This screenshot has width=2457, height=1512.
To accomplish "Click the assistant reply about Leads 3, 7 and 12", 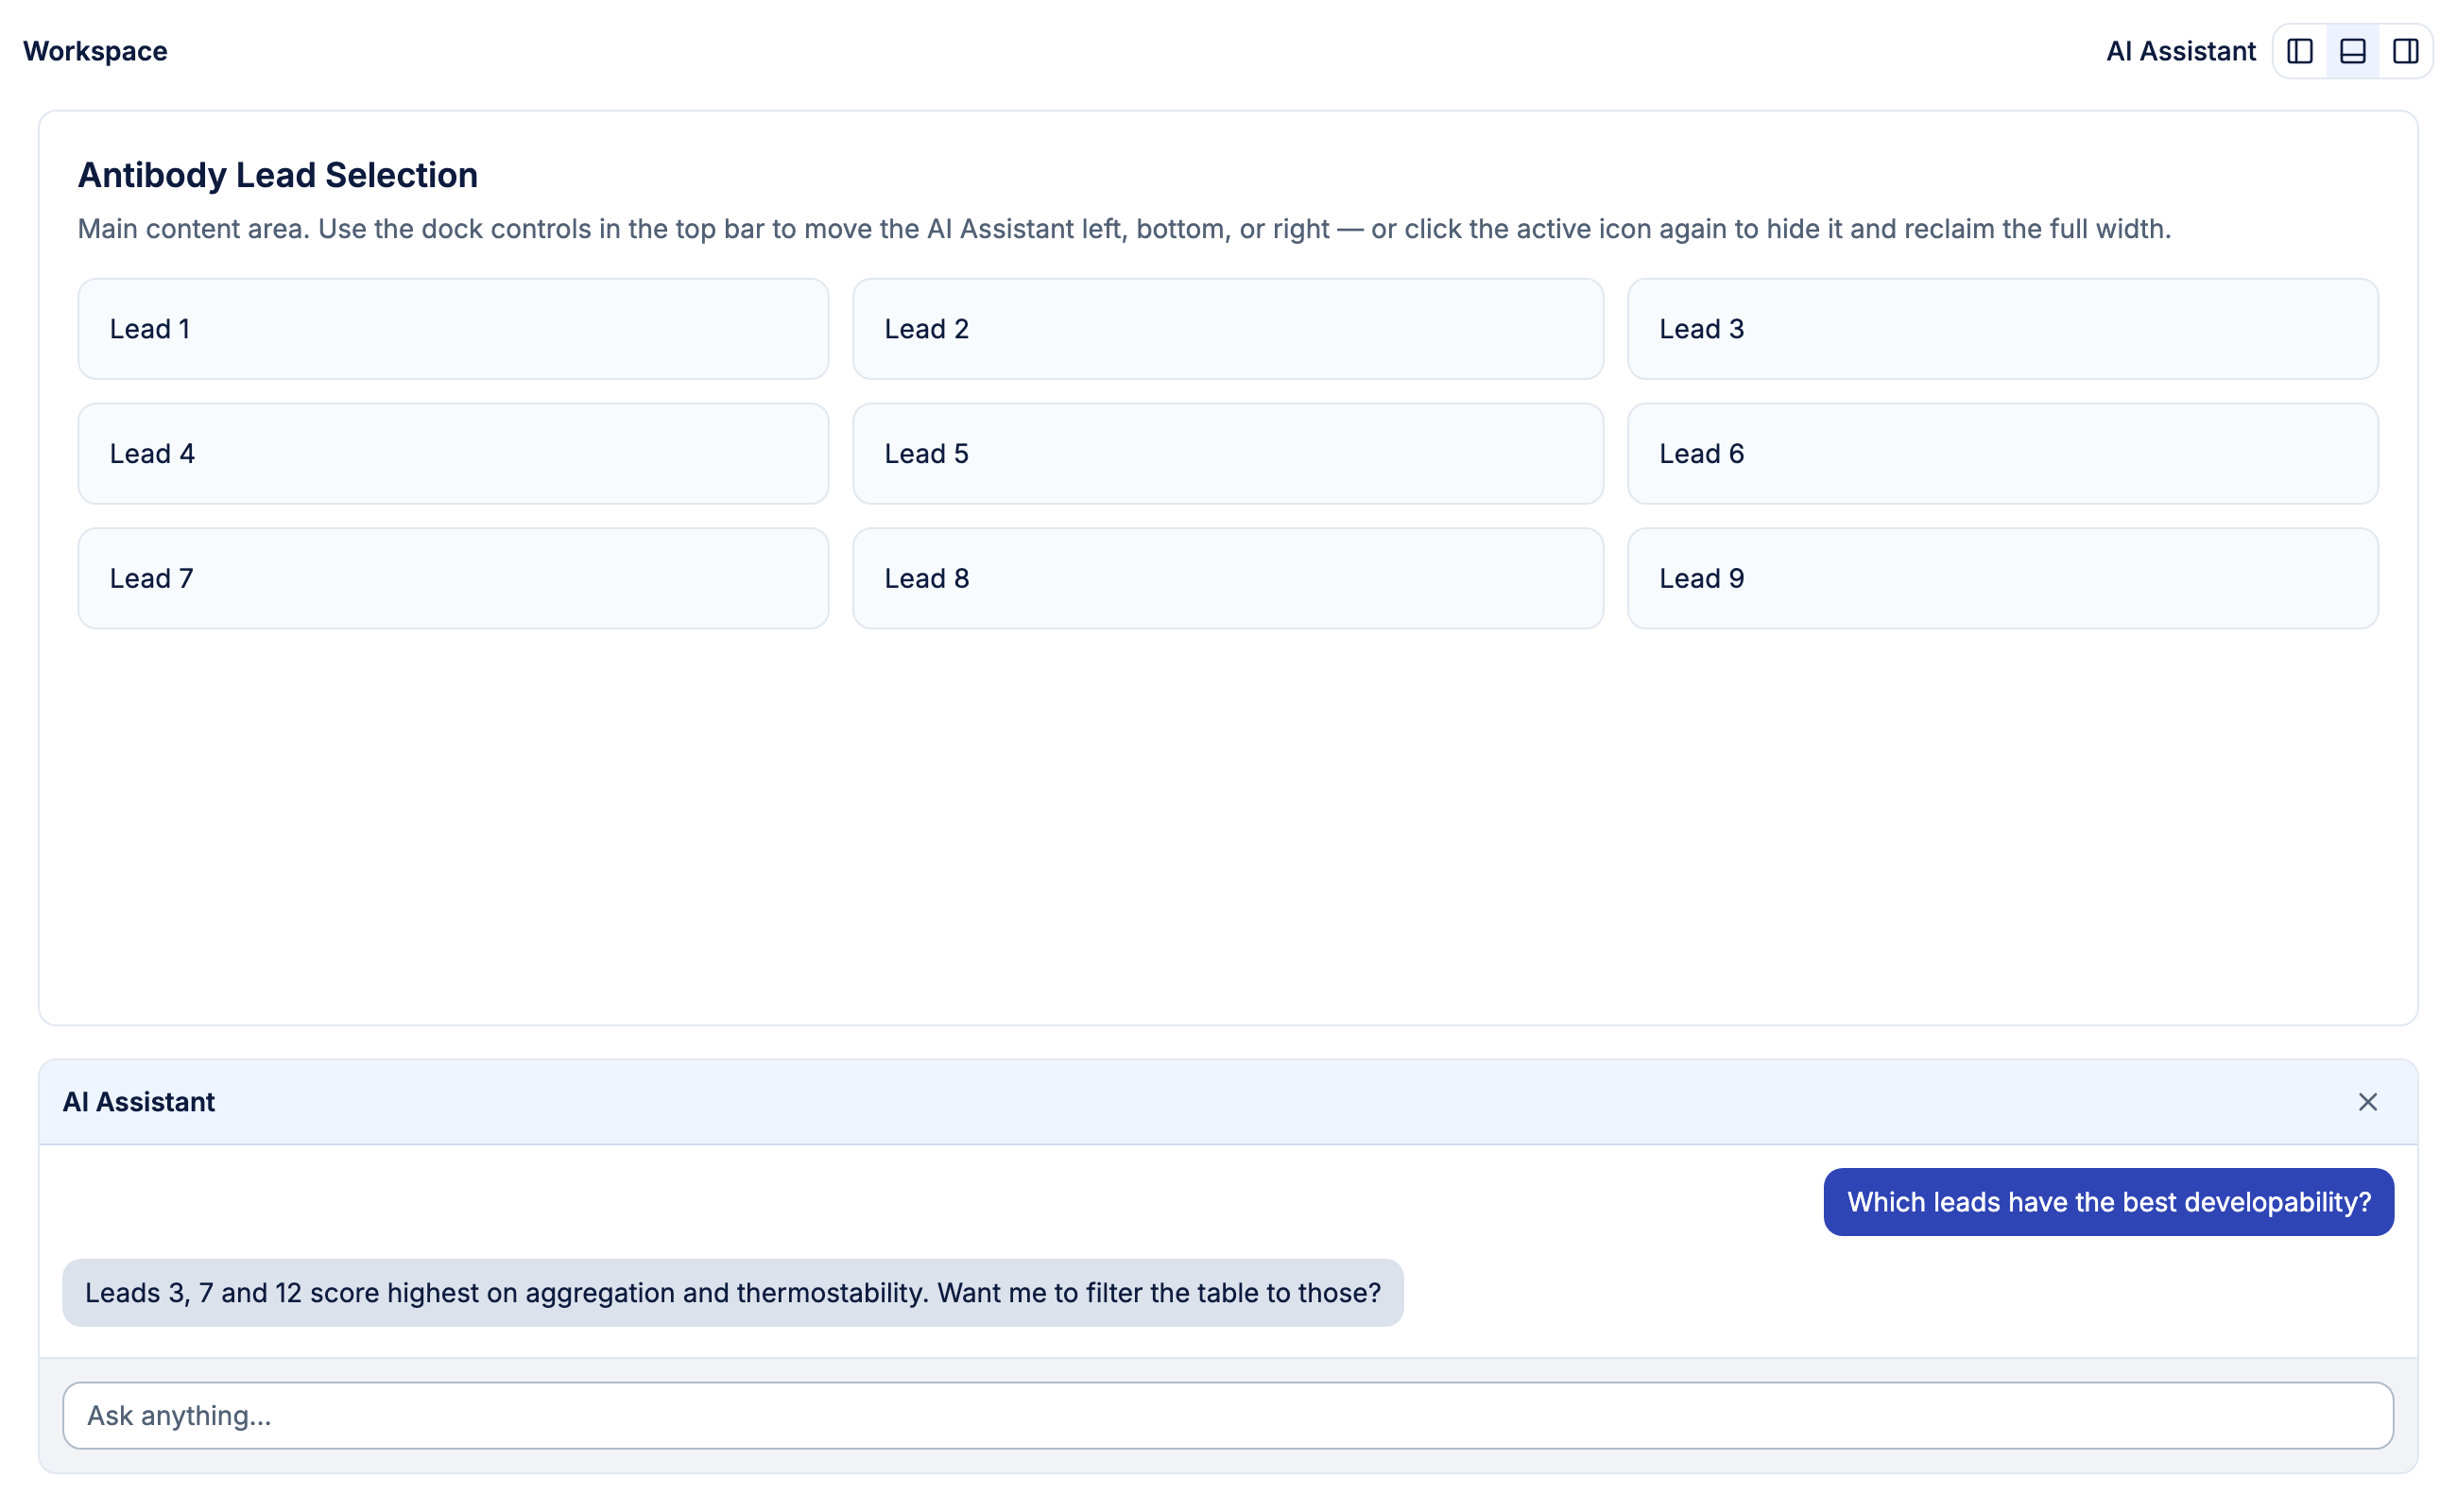I will pos(733,1293).
